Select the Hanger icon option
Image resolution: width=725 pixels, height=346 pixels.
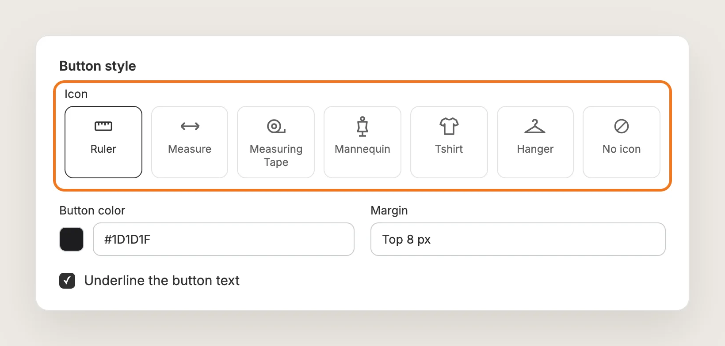(535, 142)
